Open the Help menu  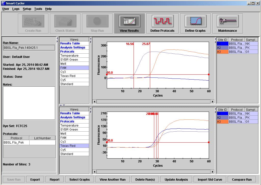click(x=48, y=9)
